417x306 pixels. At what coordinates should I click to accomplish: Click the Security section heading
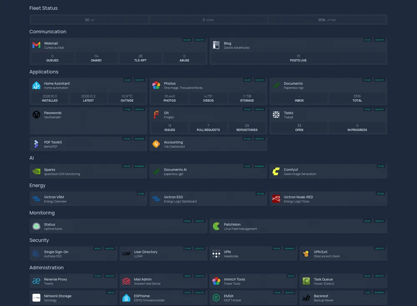[x=39, y=240]
